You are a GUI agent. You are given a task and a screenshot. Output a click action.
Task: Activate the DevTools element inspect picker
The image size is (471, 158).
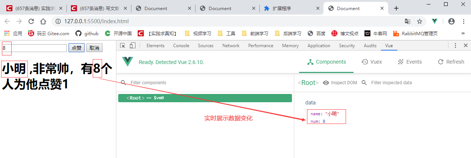click(x=123, y=46)
